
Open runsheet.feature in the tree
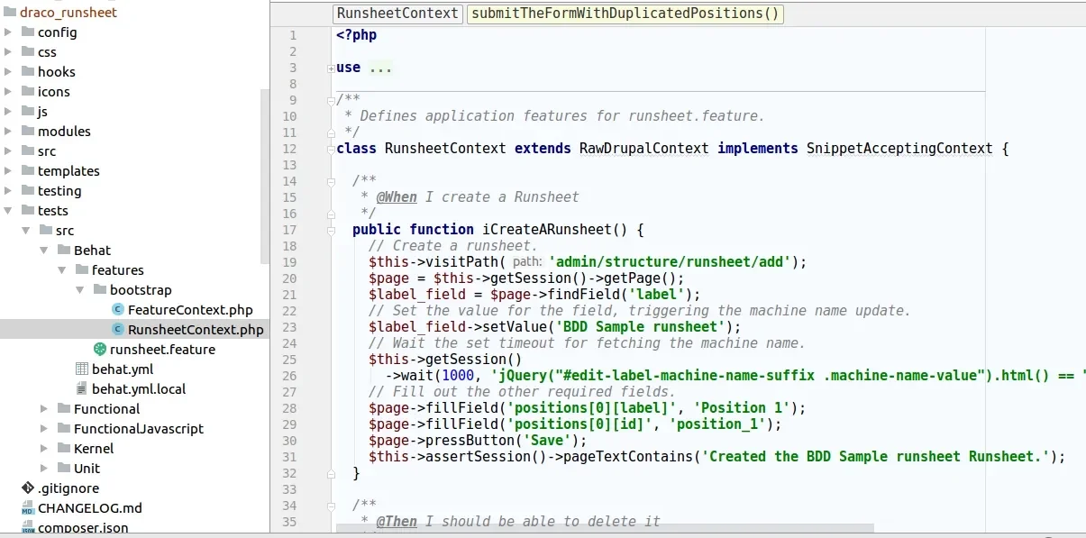[x=162, y=349]
